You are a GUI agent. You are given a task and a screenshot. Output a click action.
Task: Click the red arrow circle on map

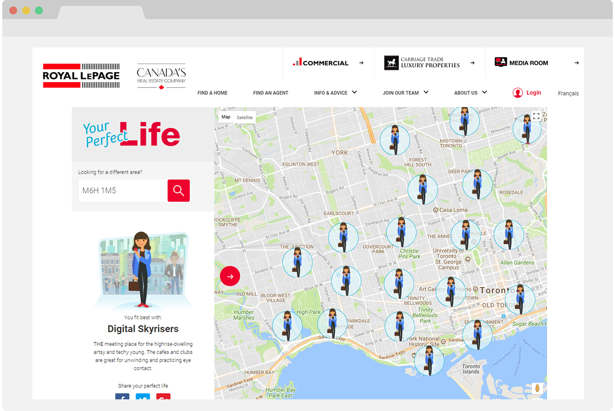click(230, 277)
